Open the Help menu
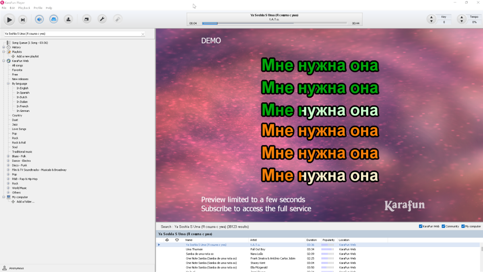This screenshot has height=272, width=483. [49, 8]
